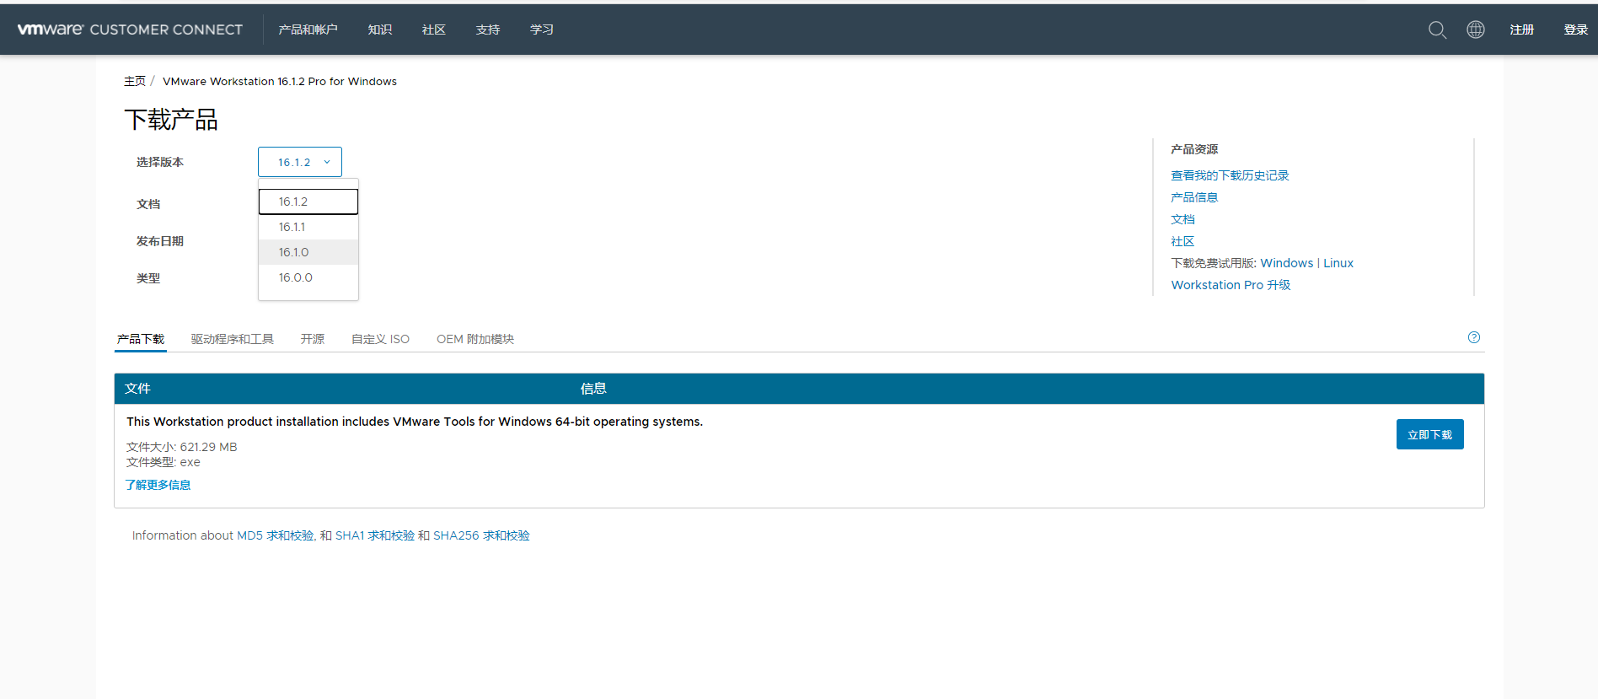
Task: Click the 类型 label
Action: 148,278
